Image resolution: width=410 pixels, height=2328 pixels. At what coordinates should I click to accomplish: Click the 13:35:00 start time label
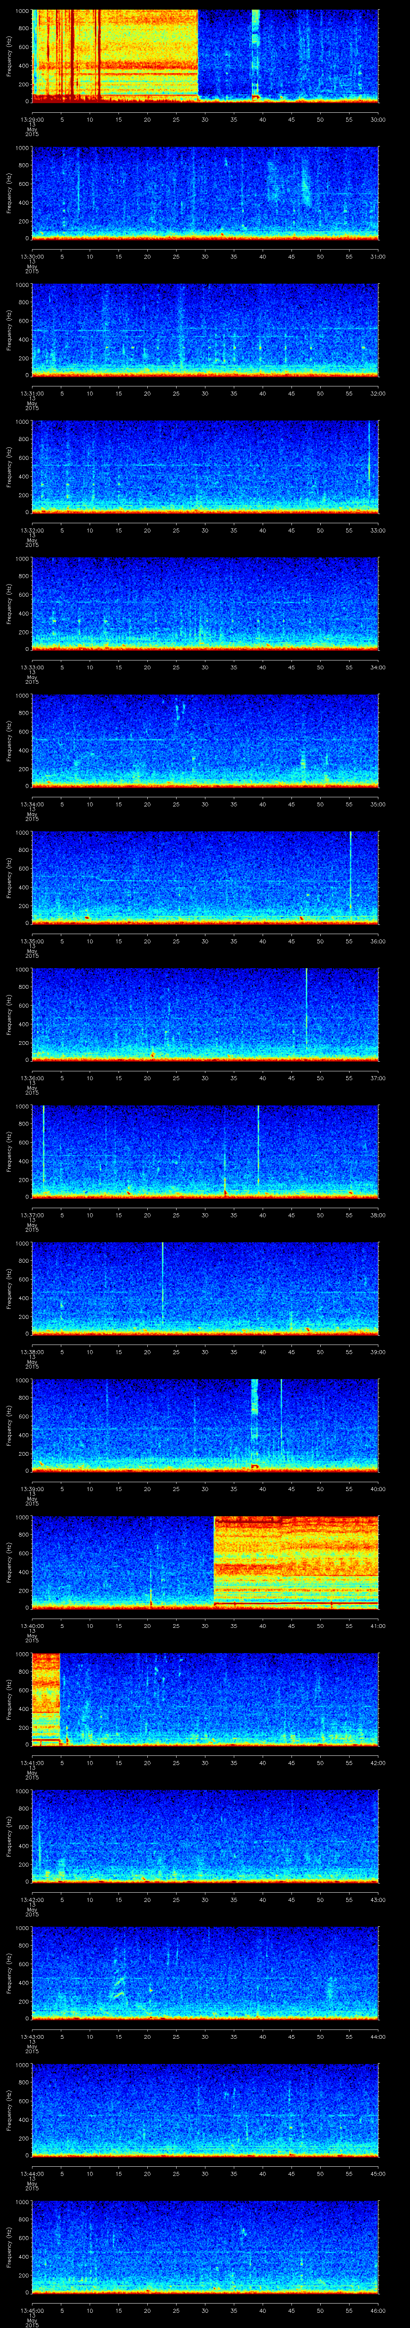tap(32, 941)
